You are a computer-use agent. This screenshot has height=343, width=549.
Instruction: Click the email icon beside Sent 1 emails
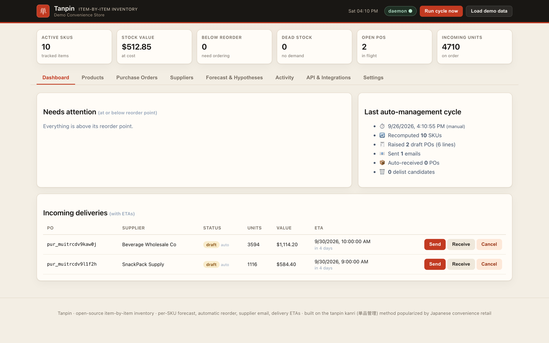[x=382, y=154]
